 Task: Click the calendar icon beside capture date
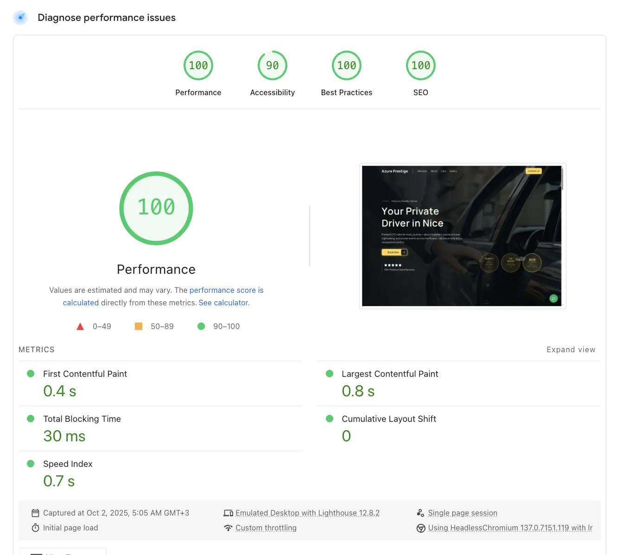(x=35, y=513)
